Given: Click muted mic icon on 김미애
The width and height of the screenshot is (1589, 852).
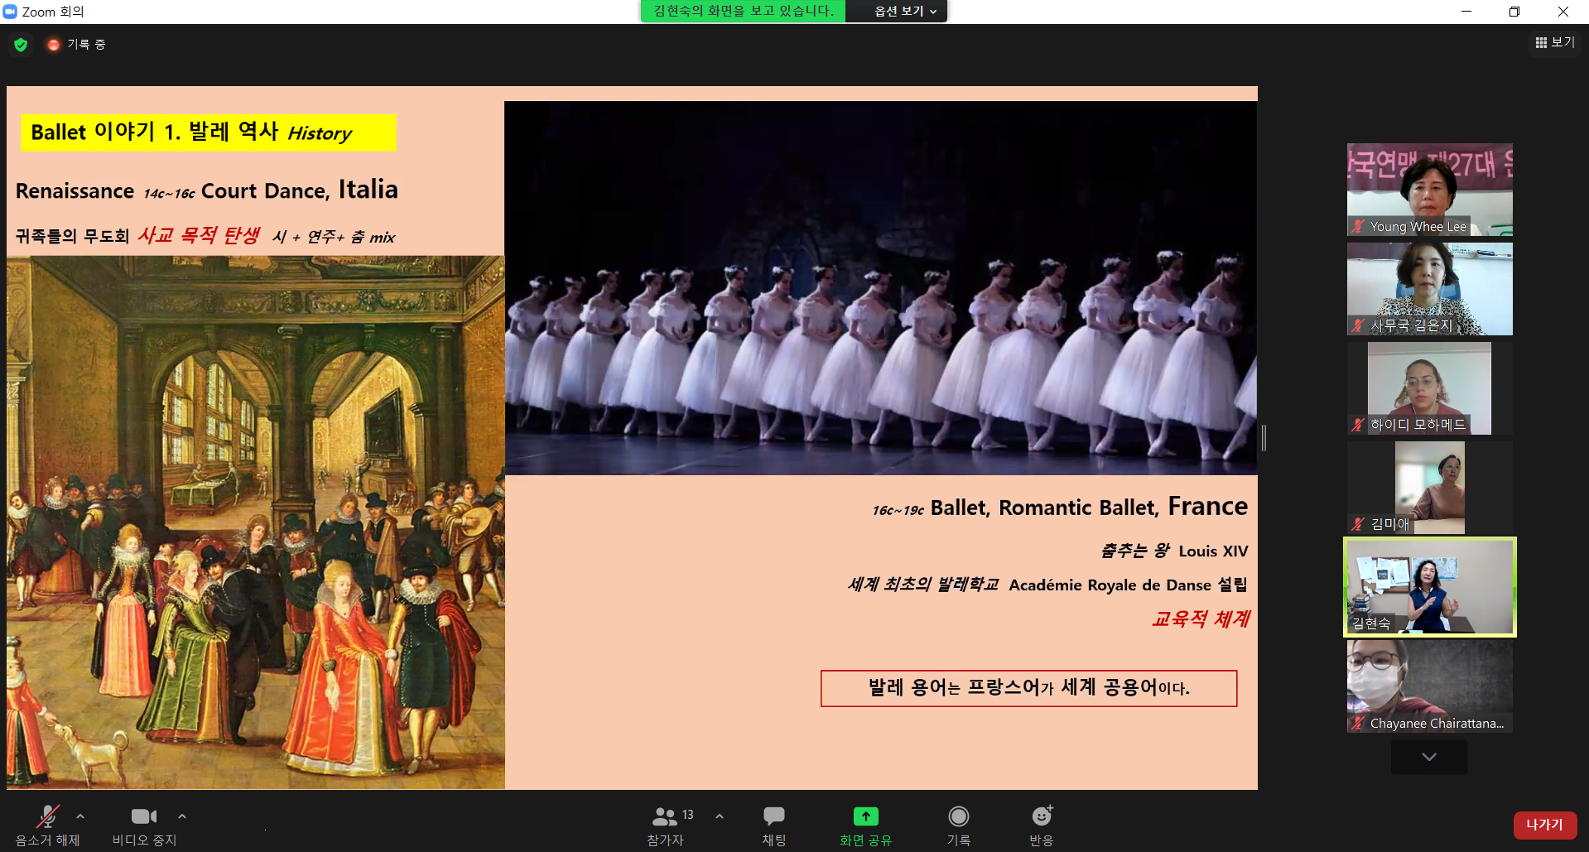Looking at the screenshot, I should (1358, 524).
